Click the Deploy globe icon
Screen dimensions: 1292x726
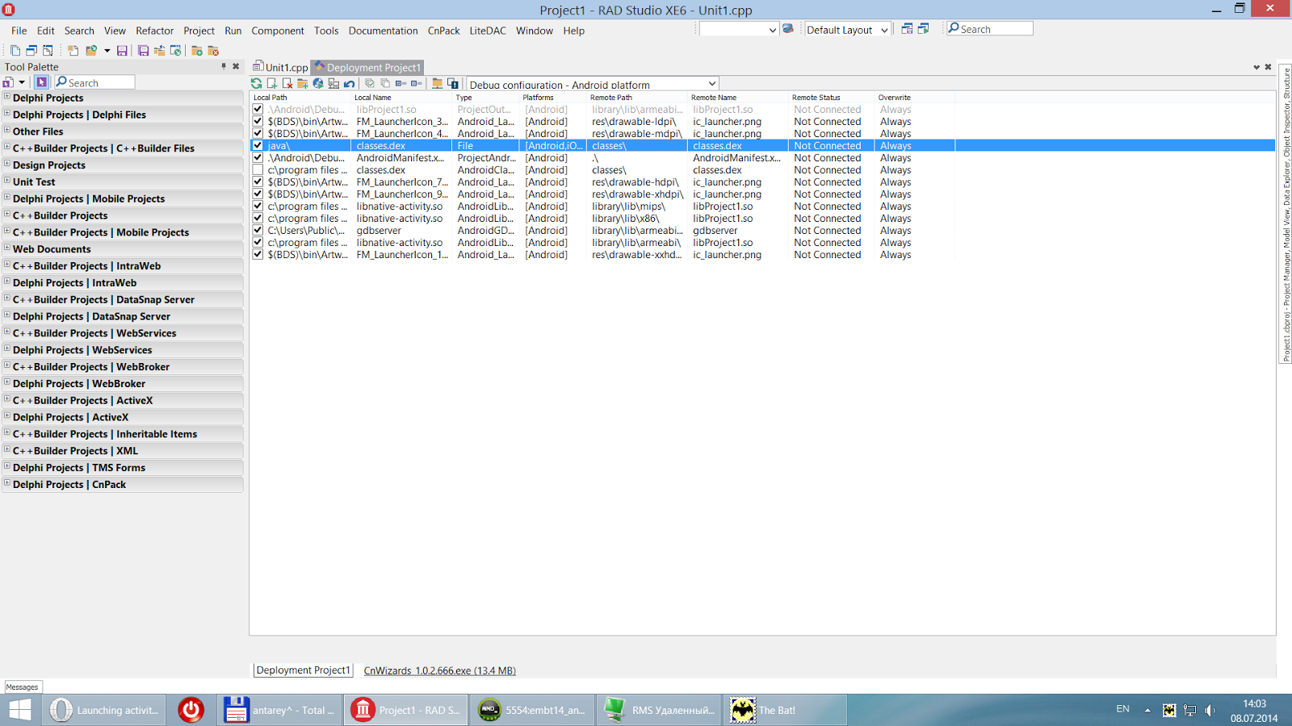pos(318,84)
